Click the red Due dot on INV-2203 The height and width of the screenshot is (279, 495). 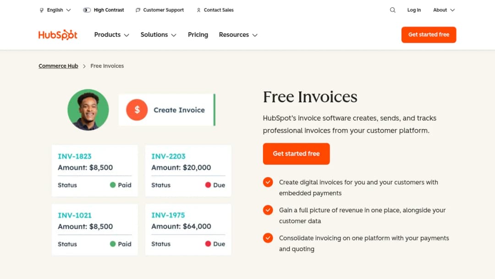pos(208,185)
